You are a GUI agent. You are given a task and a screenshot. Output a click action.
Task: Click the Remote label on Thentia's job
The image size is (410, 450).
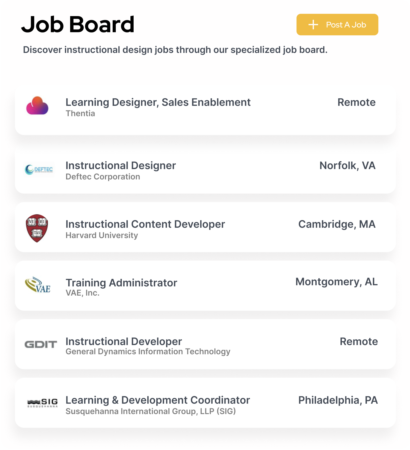pyautogui.click(x=357, y=102)
